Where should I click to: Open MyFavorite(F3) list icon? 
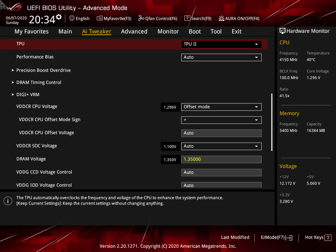[99, 18]
